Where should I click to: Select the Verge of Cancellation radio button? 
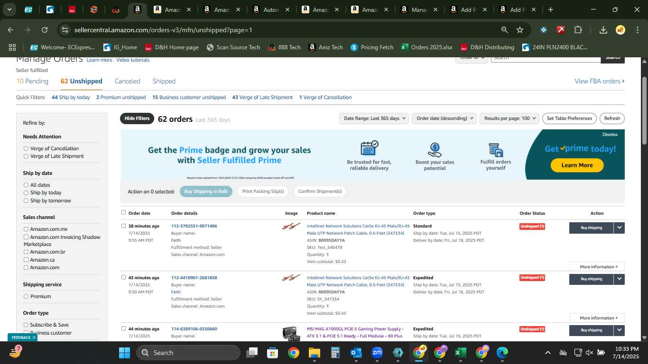tap(26, 148)
